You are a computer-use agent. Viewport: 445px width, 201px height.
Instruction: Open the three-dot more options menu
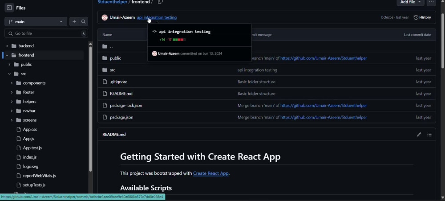coord(431,2)
